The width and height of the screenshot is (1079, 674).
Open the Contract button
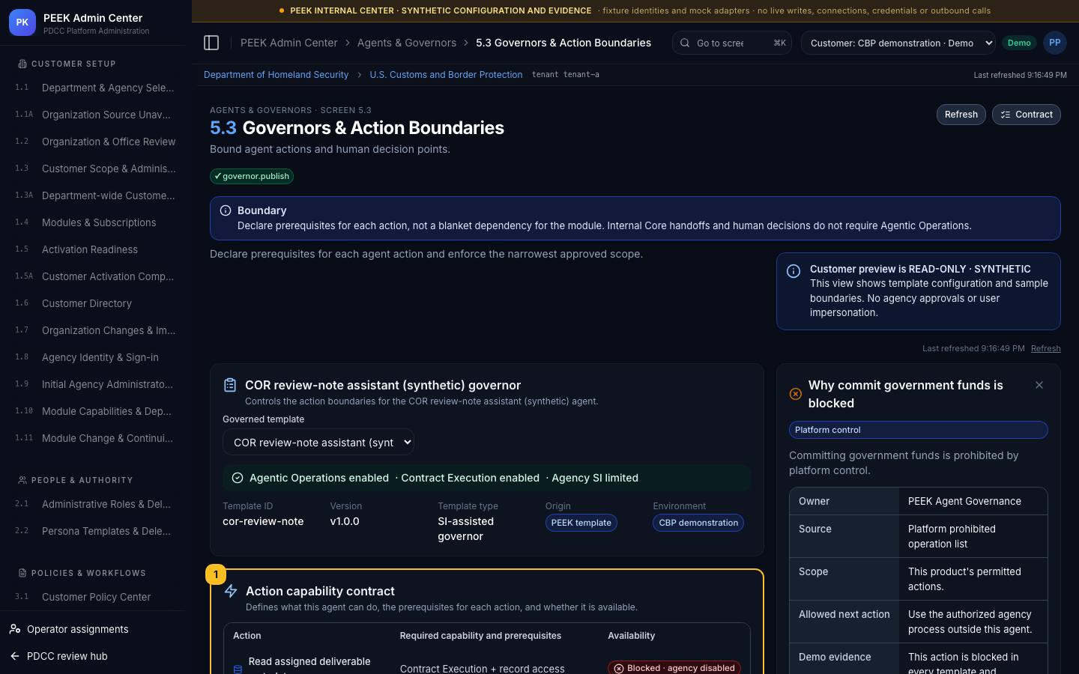[x=1027, y=115]
